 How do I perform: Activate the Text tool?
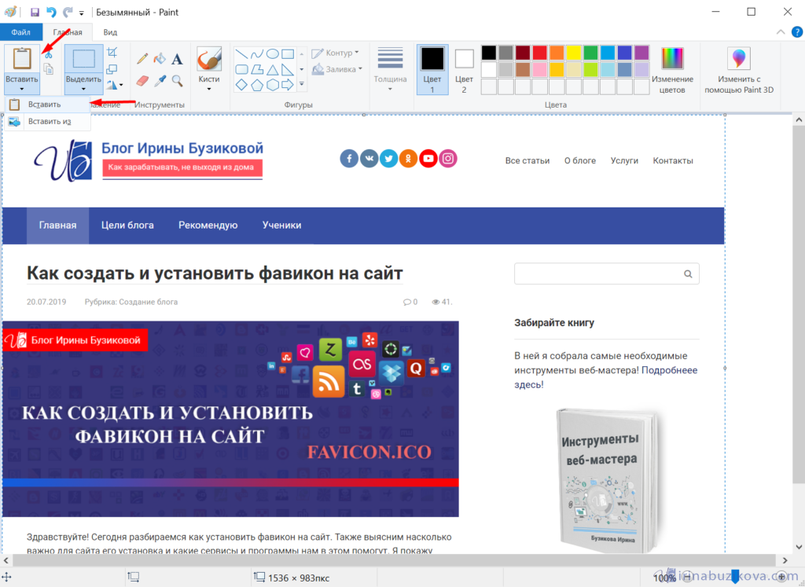[x=178, y=58]
